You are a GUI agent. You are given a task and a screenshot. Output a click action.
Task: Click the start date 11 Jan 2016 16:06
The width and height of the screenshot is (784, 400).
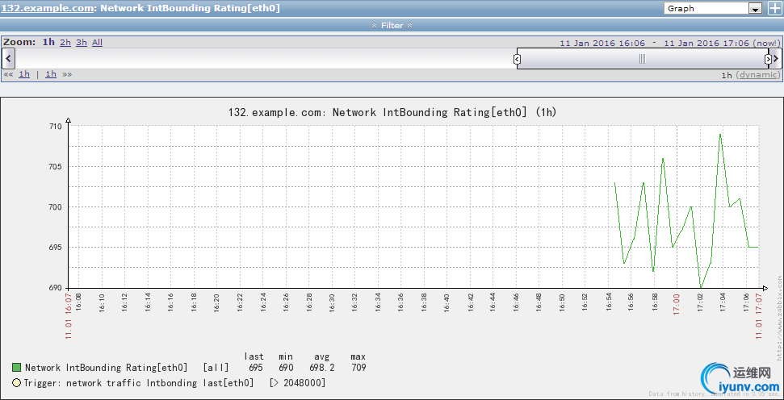pos(602,44)
